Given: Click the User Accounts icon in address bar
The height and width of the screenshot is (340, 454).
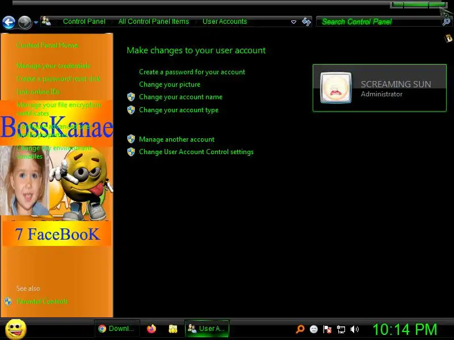Looking at the screenshot, I should pyautogui.click(x=47, y=21).
